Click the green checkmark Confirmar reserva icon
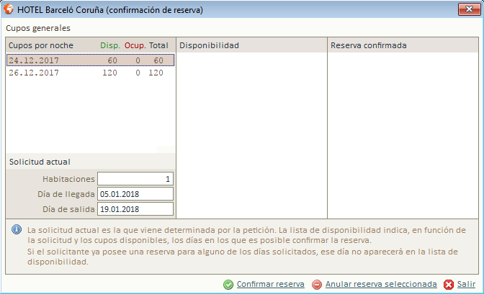The width and height of the screenshot is (484, 294). pos(228,285)
